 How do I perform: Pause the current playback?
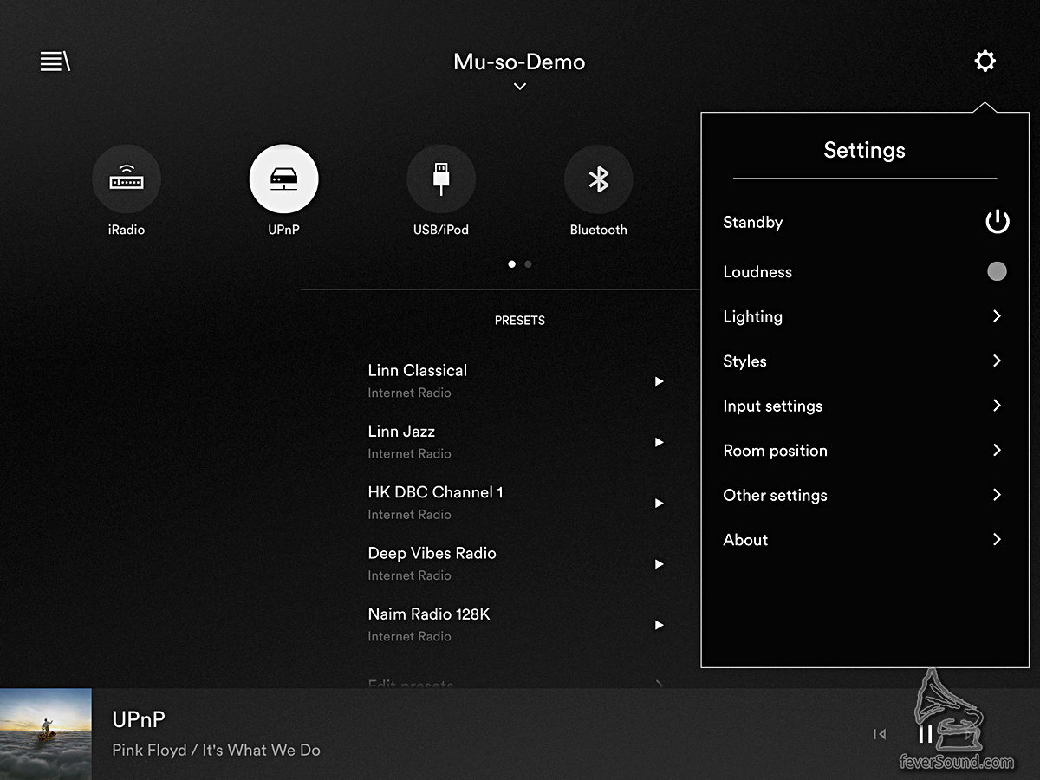pyautogui.click(x=926, y=735)
